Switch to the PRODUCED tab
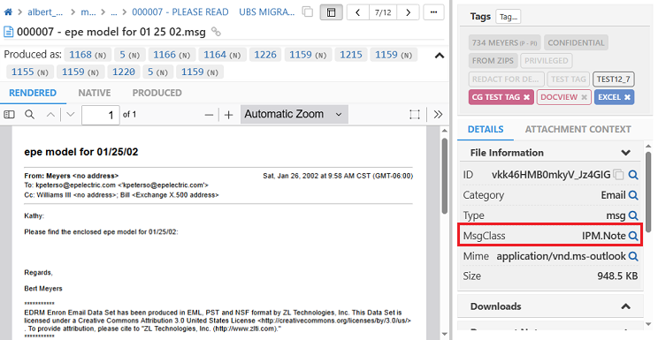 tap(157, 93)
